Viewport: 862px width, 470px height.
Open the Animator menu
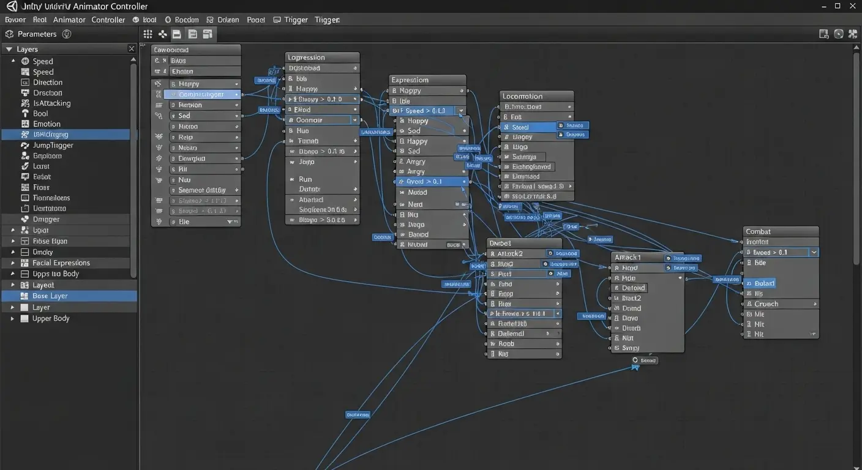pyautogui.click(x=69, y=19)
